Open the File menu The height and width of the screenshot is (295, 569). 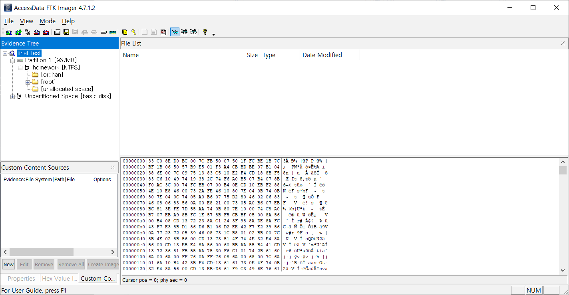click(x=9, y=21)
